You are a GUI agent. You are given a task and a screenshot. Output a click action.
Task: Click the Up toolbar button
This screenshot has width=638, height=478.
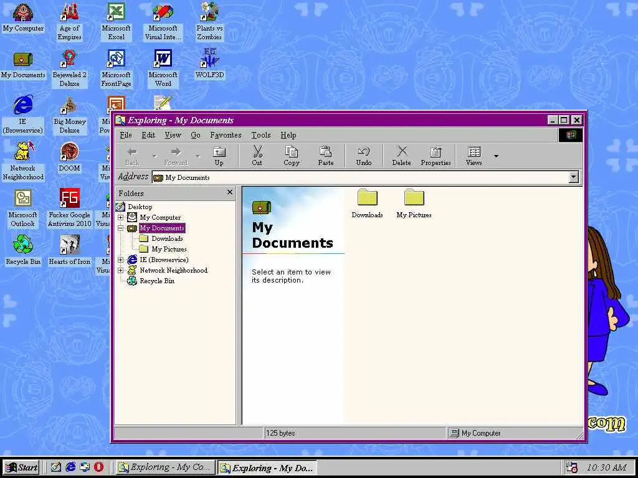219,156
